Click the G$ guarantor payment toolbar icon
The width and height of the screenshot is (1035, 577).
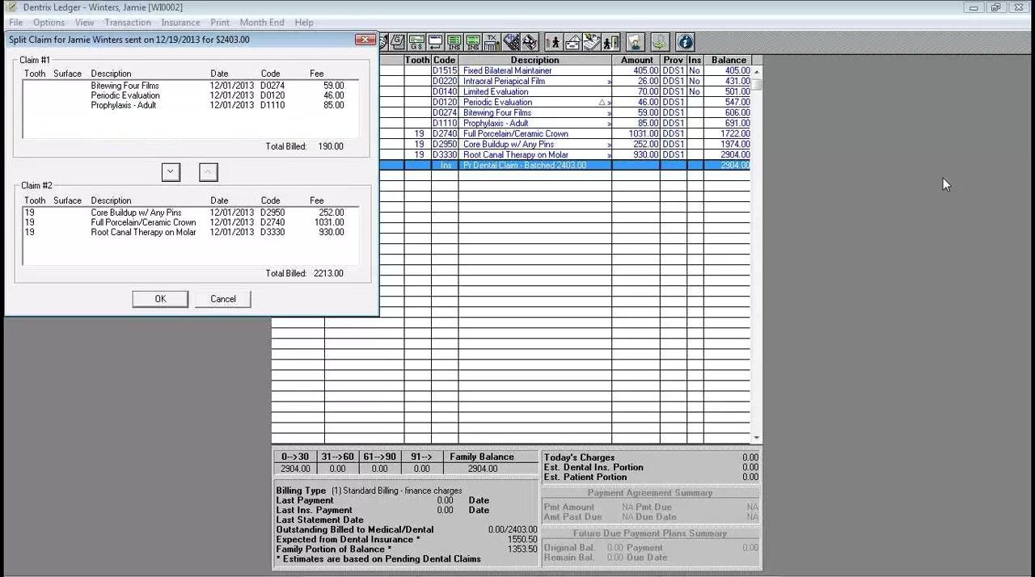click(x=416, y=42)
